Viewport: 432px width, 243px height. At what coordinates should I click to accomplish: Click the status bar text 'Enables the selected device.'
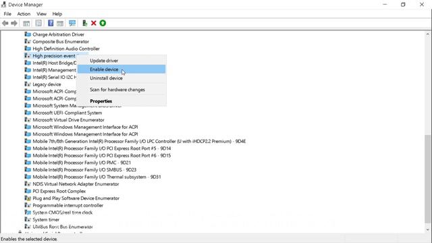click(29, 239)
